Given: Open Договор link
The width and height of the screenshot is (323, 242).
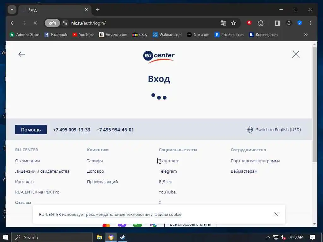Looking at the screenshot, I should click(x=95, y=171).
